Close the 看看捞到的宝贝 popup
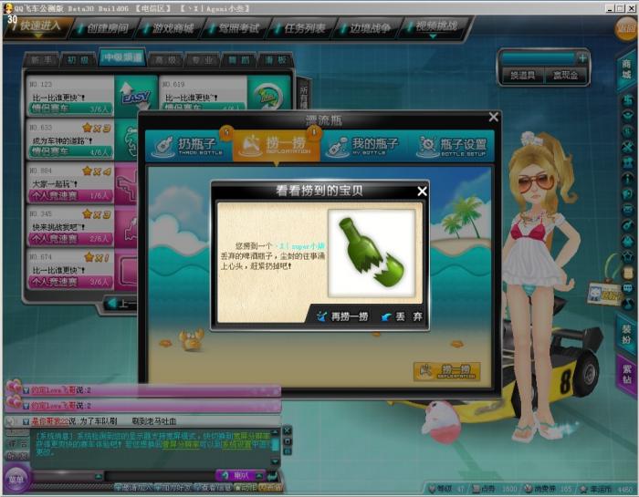This screenshot has width=639, height=497. tap(422, 191)
